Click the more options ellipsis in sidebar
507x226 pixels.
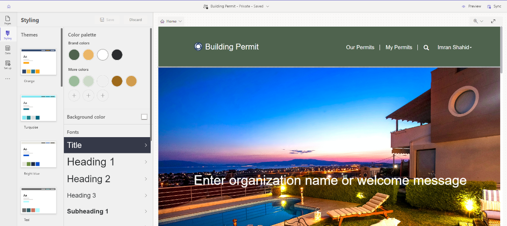[8, 78]
